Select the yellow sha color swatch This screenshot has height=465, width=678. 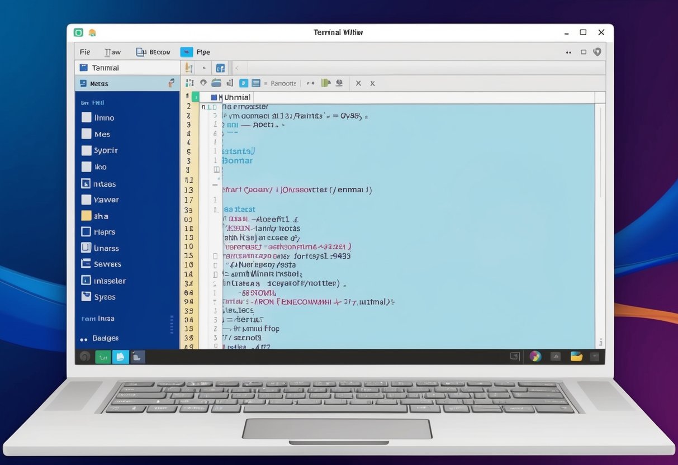click(87, 215)
